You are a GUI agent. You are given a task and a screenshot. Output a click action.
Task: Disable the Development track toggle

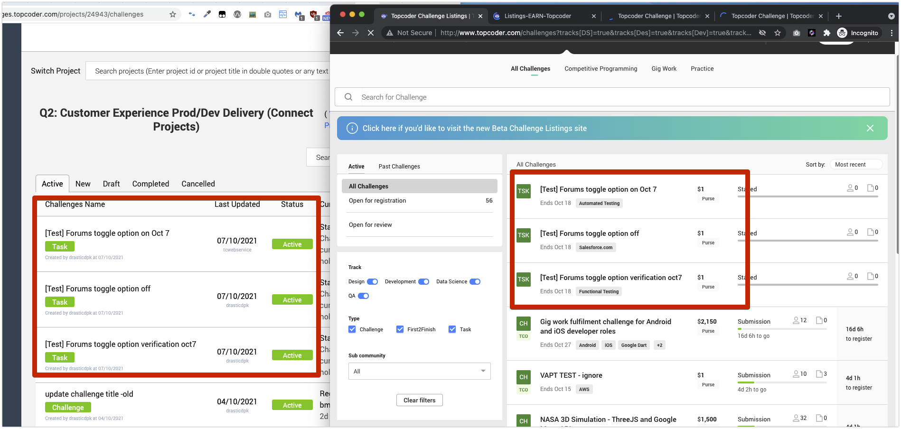(x=423, y=281)
